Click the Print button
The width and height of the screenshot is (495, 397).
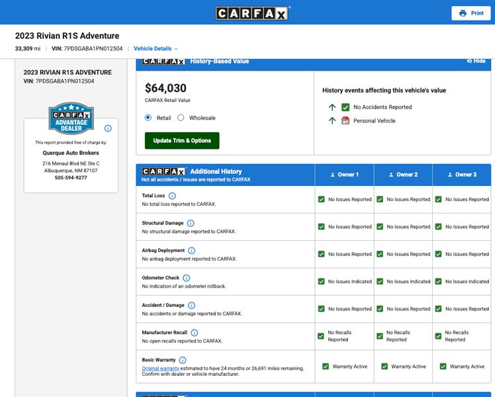pos(471,13)
